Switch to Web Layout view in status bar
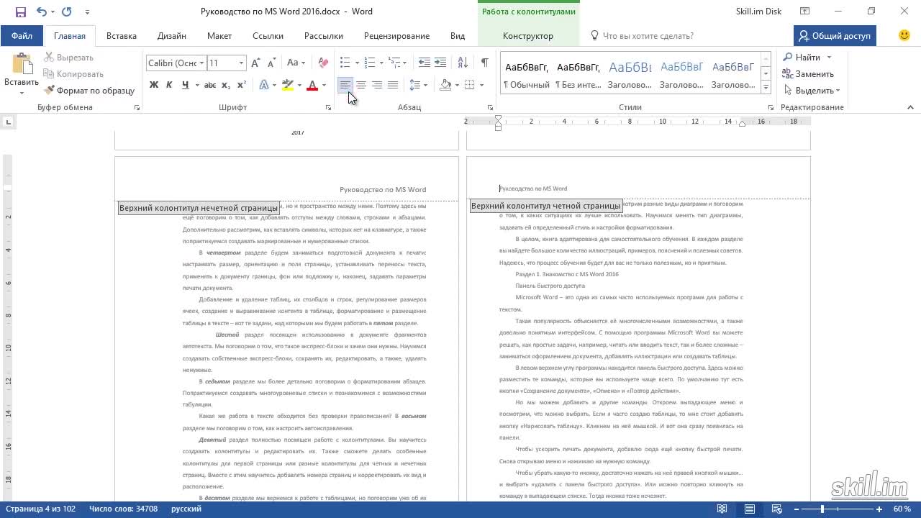This screenshot has height=518, width=921. 776,509
